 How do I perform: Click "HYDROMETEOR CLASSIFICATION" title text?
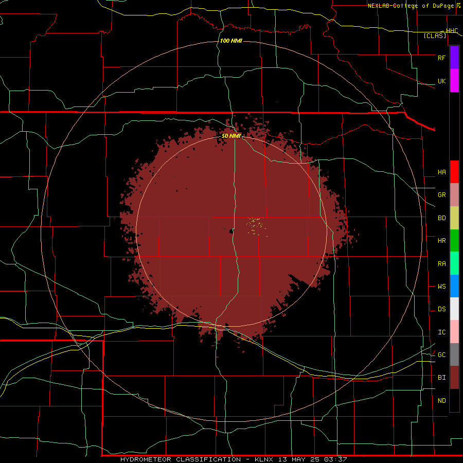[x=181, y=459]
